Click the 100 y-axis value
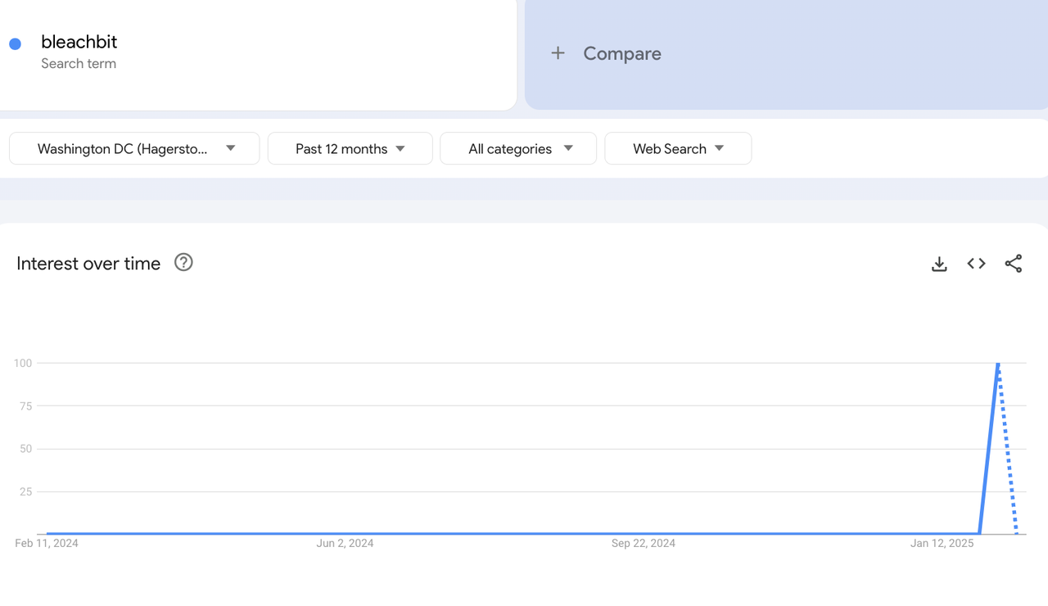1048x606 pixels. pyautogui.click(x=23, y=363)
